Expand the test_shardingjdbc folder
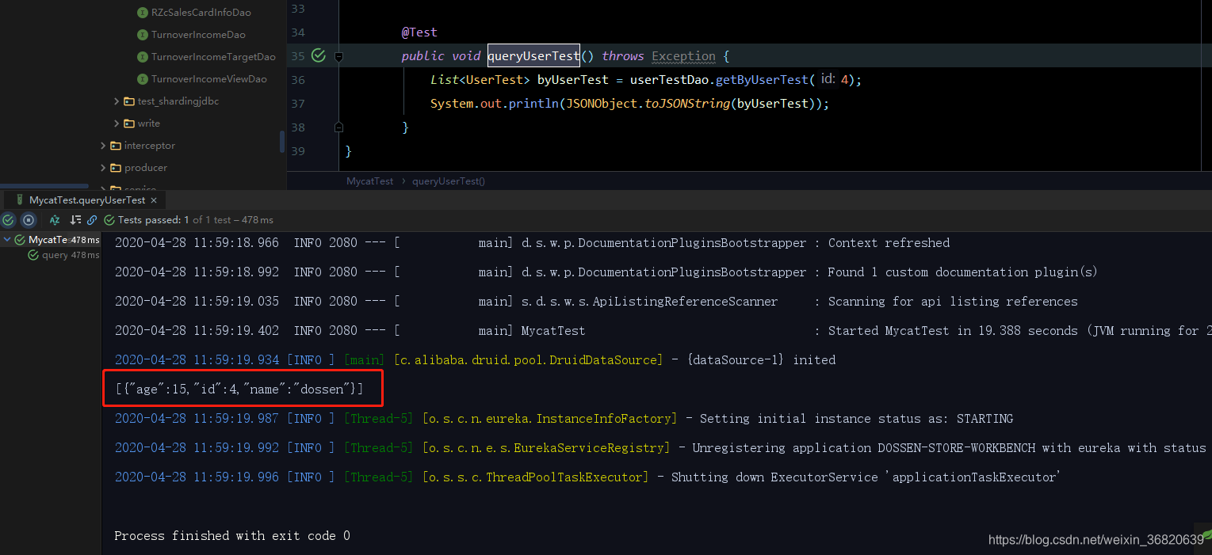This screenshot has width=1212, height=555. pos(117,101)
